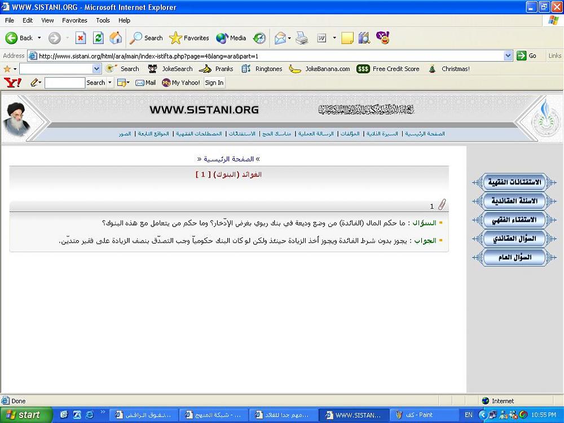564x423 pixels.
Task: Click the Forward arrow button
Action: 54,38
